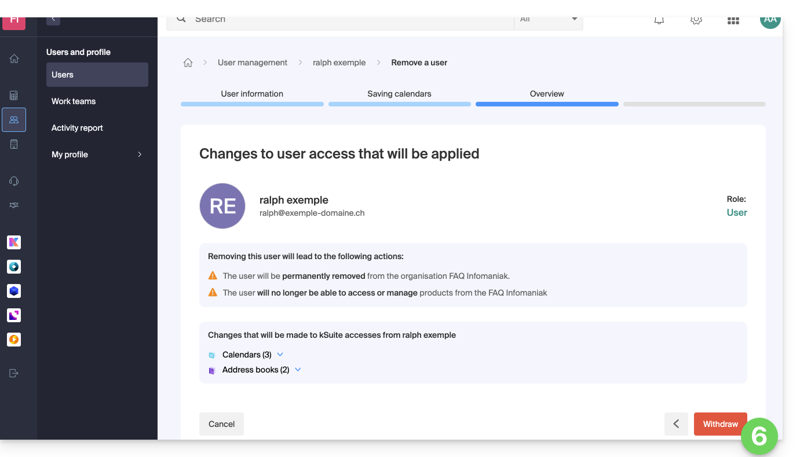Click the Home icon in left sidebar
The width and height of the screenshot is (800, 457).
(x=14, y=58)
